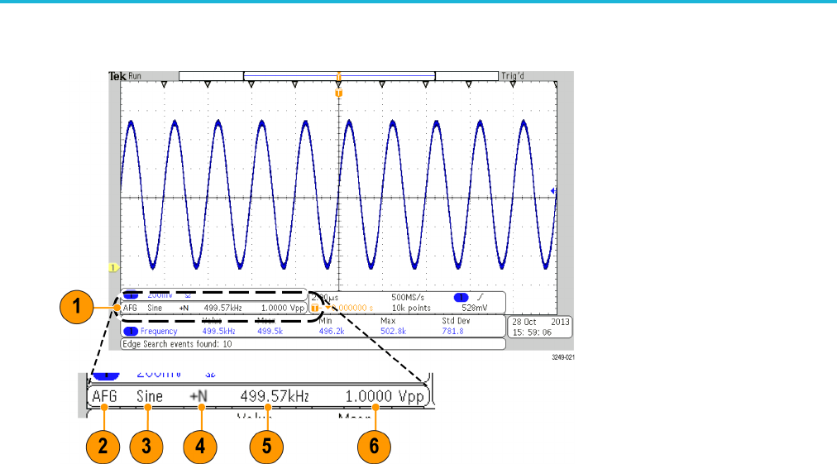
Task: Click the +N noise indicator in the main display readout
Action: (x=184, y=308)
